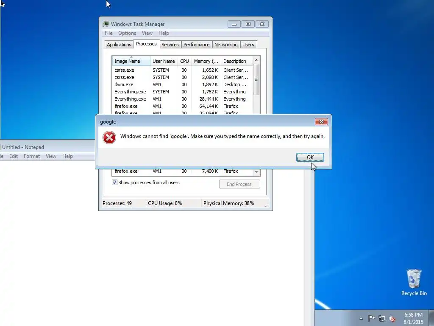Click the network tray icon
The width and height of the screenshot is (434, 326).
click(382, 318)
